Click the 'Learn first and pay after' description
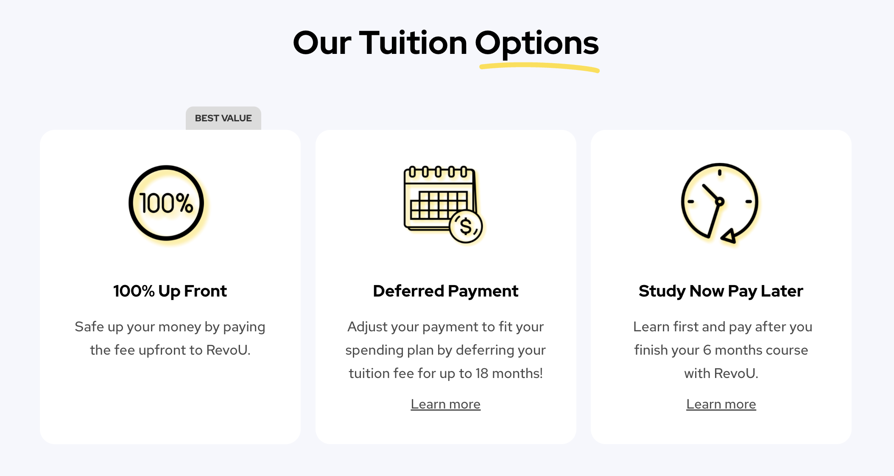The width and height of the screenshot is (894, 476). click(721, 350)
